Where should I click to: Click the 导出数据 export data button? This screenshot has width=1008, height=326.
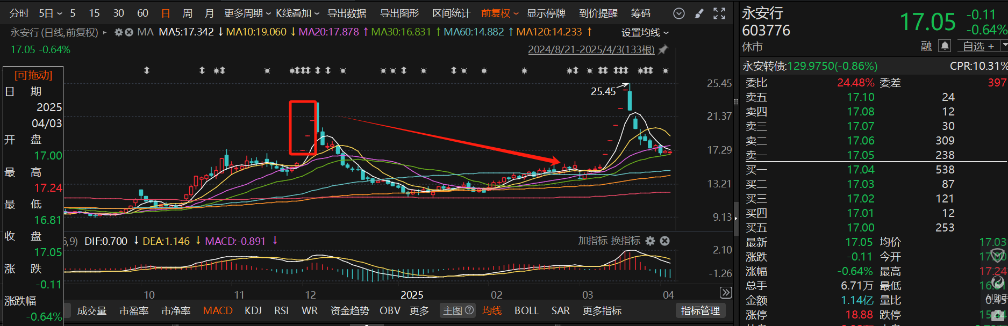[x=347, y=13]
